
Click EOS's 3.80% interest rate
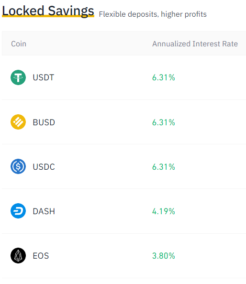click(164, 256)
